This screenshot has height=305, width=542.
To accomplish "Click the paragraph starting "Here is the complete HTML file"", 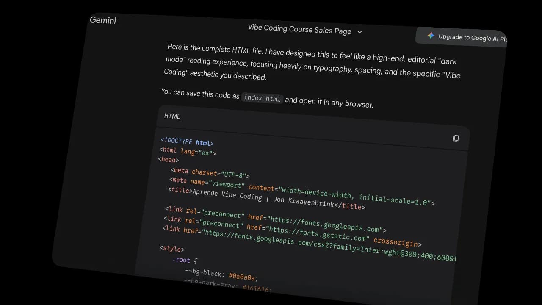I will pyautogui.click(x=312, y=62).
